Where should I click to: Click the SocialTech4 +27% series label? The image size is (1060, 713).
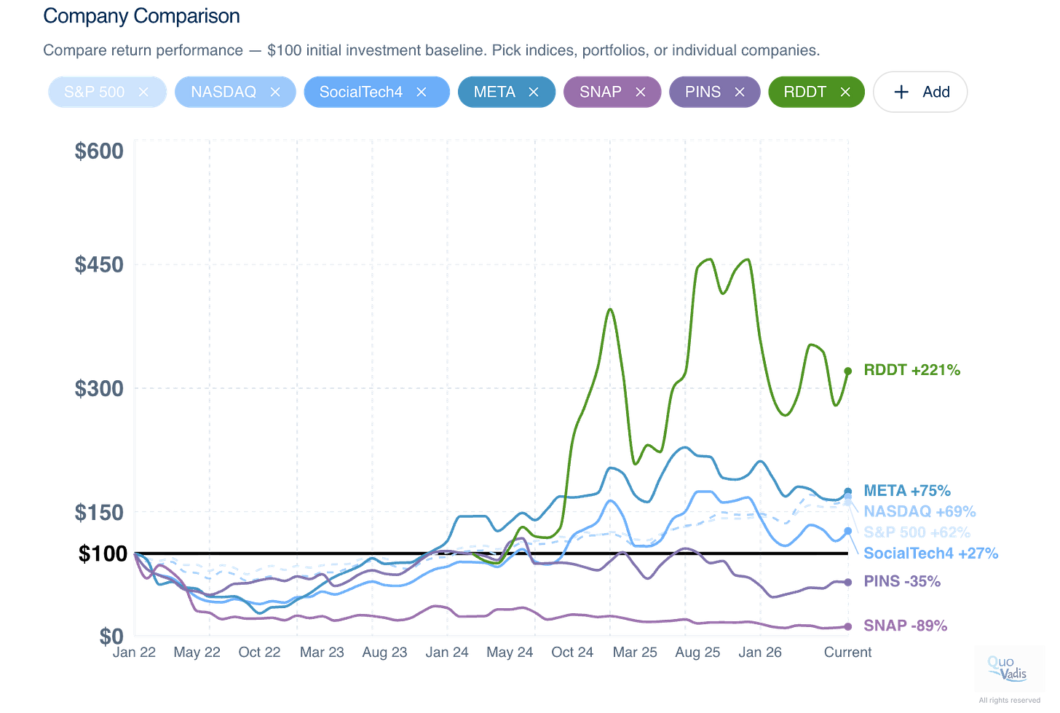coord(931,554)
